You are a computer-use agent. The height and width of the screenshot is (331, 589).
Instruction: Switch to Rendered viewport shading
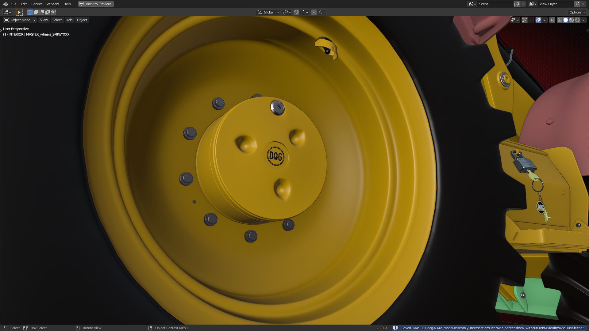click(x=577, y=20)
